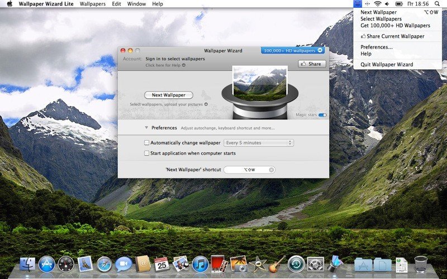Open the Every 5 minutes dropdown
This screenshot has width=447, height=279.
[x=259, y=143]
